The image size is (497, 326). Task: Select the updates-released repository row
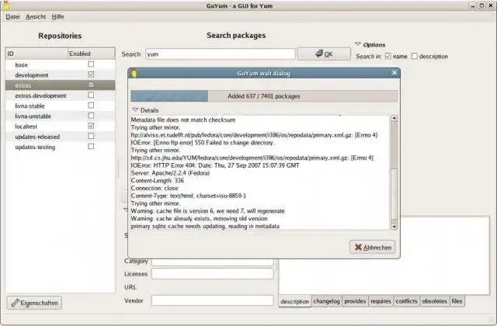pyautogui.click(x=61, y=137)
